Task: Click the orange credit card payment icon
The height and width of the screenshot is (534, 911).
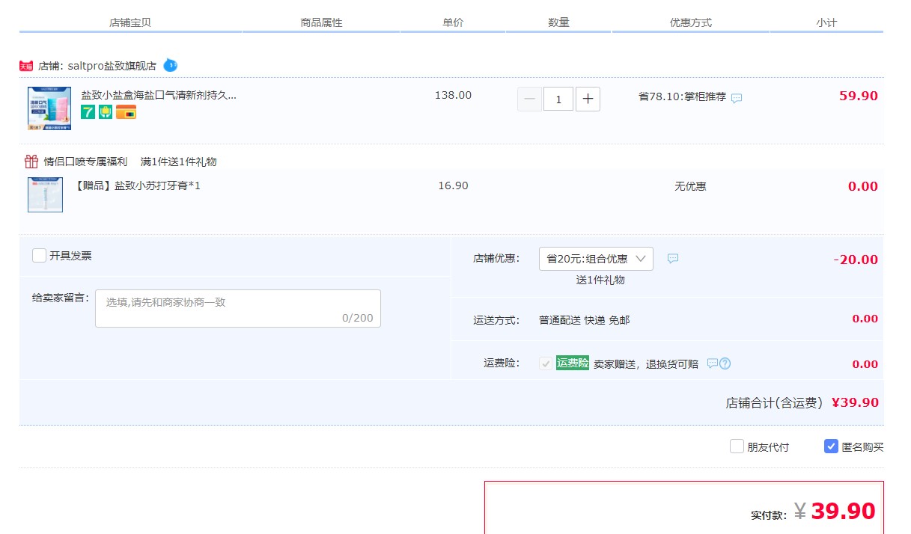Action: pyautogui.click(x=126, y=112)
